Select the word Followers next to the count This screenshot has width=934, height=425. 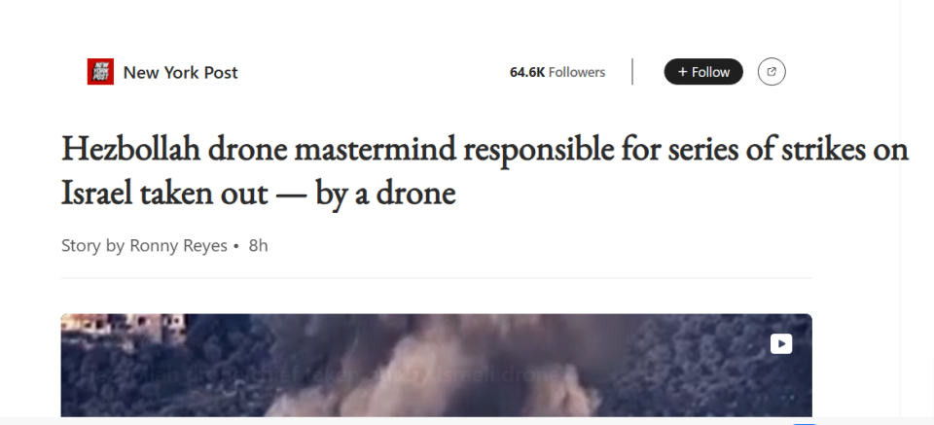pyautogui.click(x=577, y=72)
